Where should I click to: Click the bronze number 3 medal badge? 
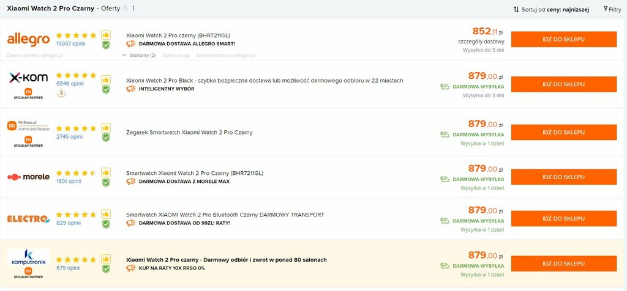pyautogui.click(x=61, y=94)
